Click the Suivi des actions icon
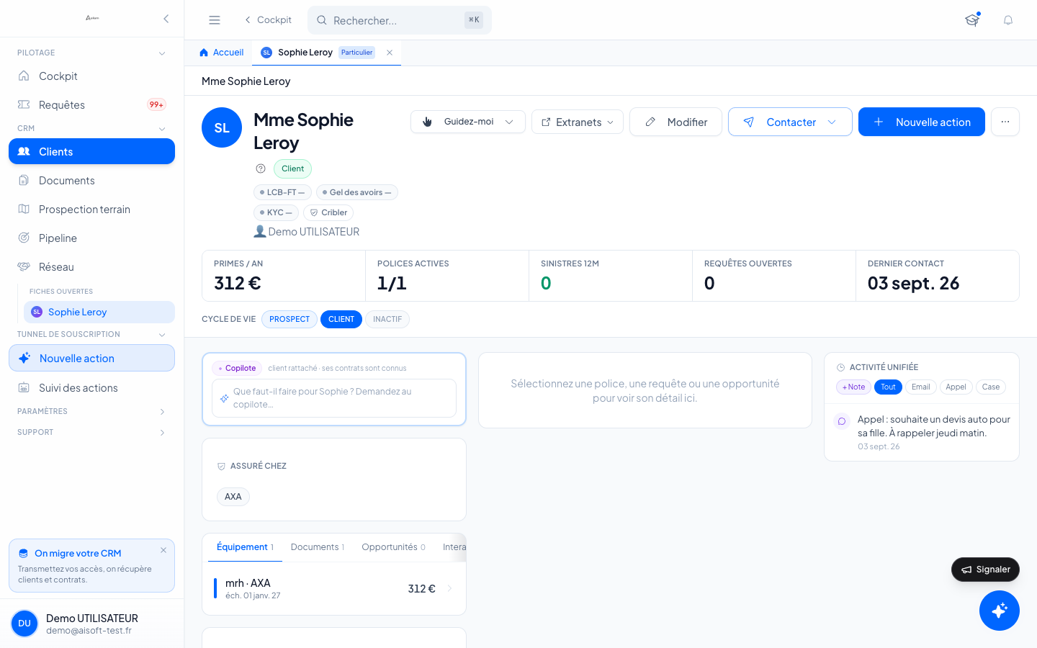This screenshot has width=1037, height=648. pyautogui.click(x=24, y=387)
